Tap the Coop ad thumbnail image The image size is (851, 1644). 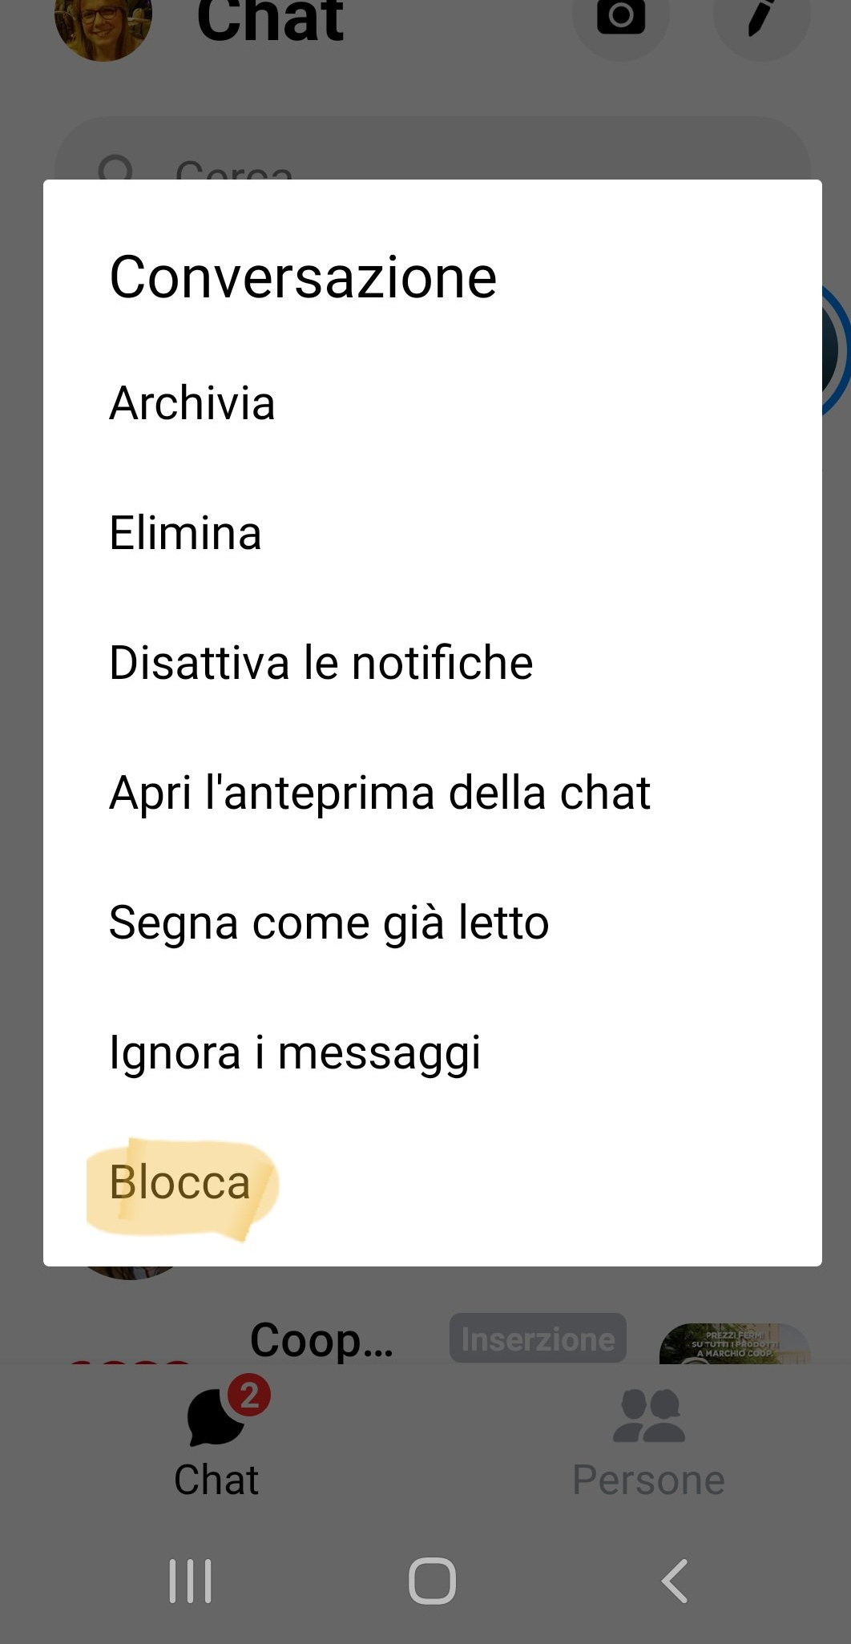click(x=734, y=1344)
